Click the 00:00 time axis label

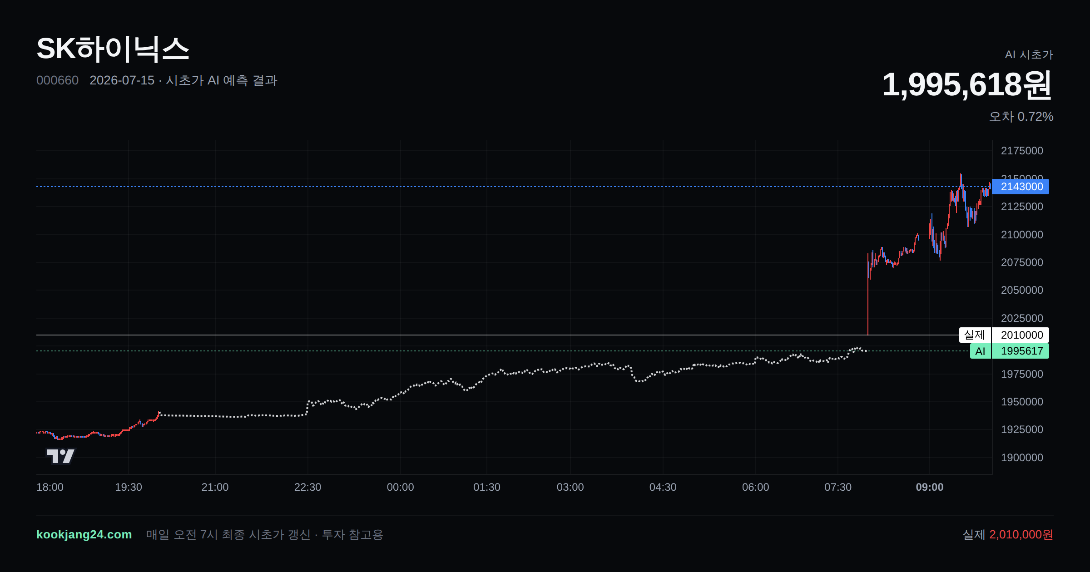point(400,487)
